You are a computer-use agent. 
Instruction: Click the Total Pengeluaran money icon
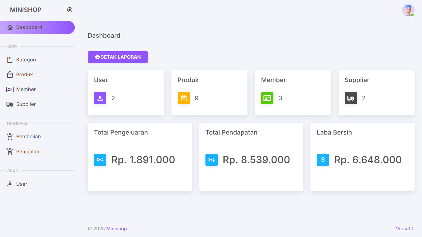pos(100,160)
